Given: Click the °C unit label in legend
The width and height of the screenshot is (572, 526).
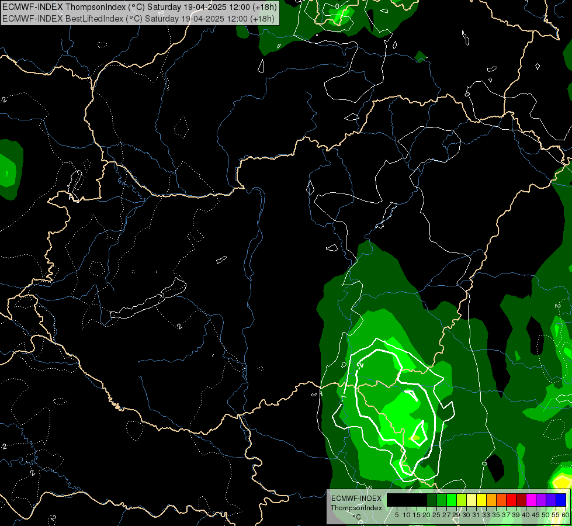Looking at the screenshot, I should pyautogui.click(x=357, y=517).
